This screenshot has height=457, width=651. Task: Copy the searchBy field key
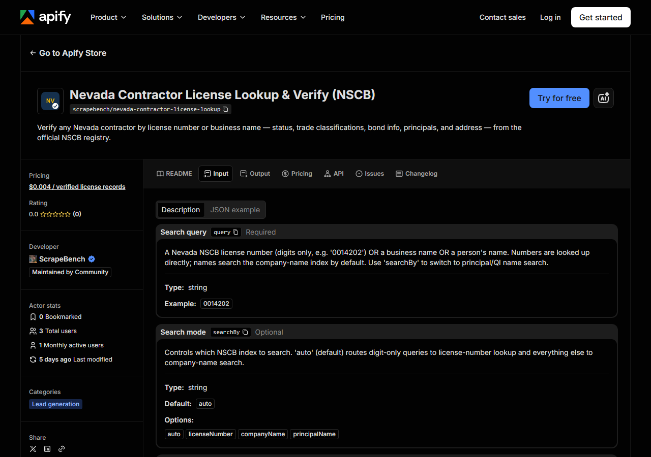coord(245,332)
